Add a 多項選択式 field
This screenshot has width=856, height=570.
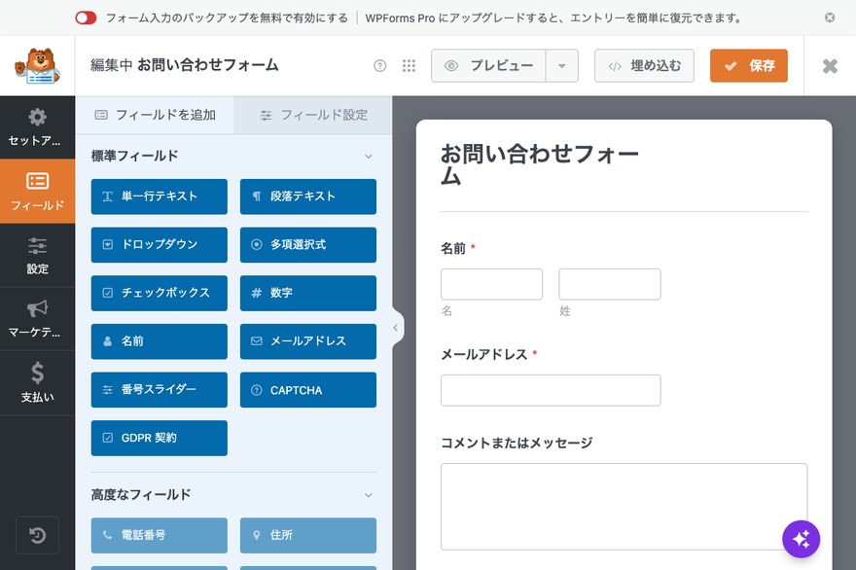coord(308,244)
